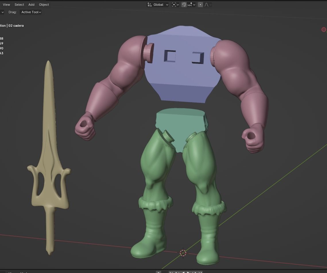The width and height of the screenshot is (327, 273).
Task: Open the Select menu
Action: (19, 5)
